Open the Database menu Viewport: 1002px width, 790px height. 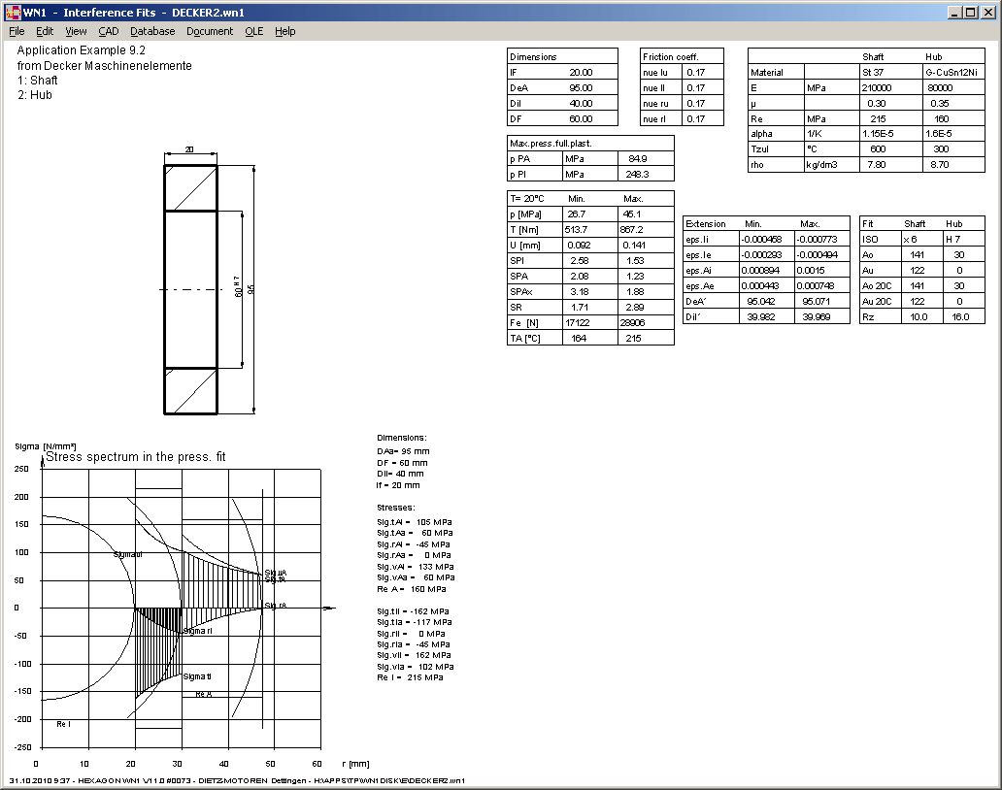pyautogui.click(x=152, y=31)
